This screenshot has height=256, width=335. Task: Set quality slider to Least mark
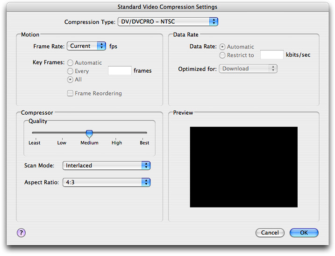[x=34, y=133]
